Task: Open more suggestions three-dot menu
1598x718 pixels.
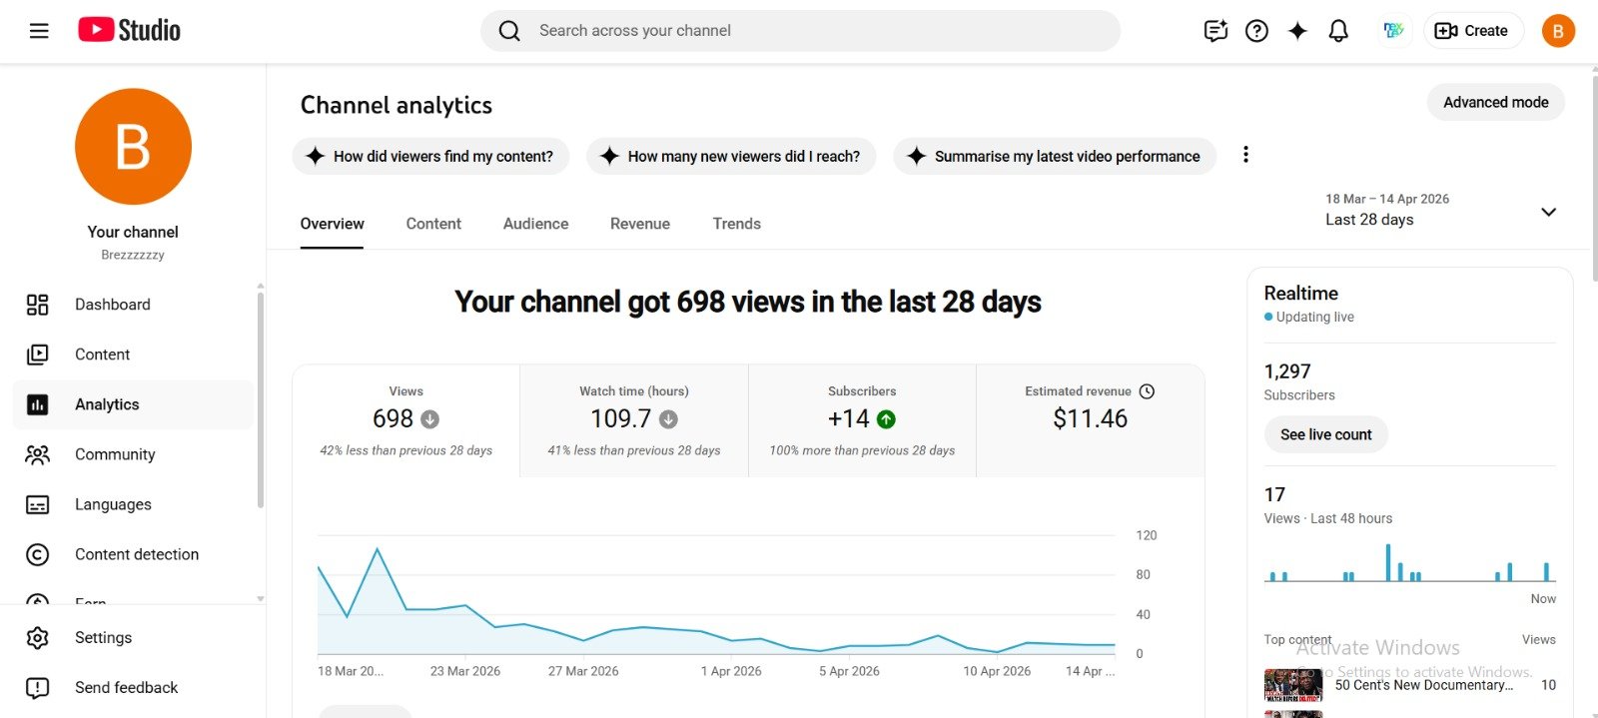Action: tap(1245, 155)
